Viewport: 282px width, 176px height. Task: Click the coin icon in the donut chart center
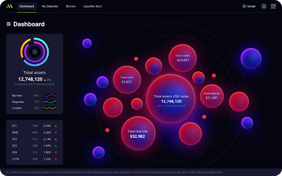point(34,52)
